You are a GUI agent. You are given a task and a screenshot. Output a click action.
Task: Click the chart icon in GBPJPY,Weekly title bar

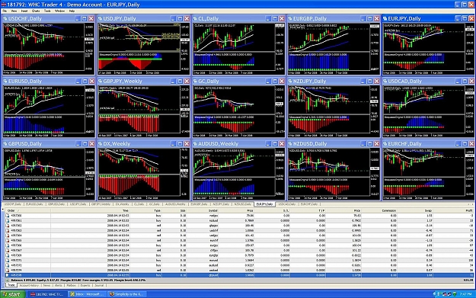coord(101,82)
